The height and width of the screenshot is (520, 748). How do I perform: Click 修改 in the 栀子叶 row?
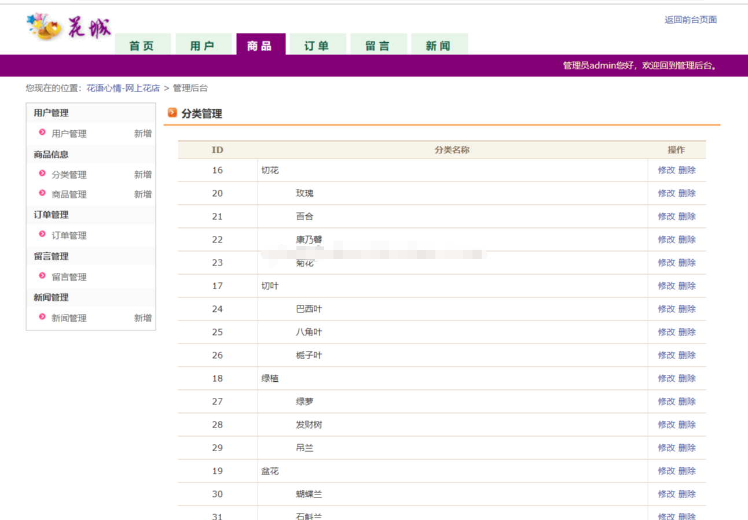666,355
